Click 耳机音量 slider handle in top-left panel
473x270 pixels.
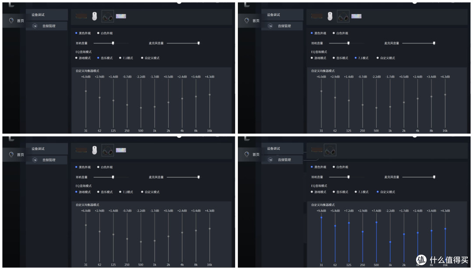point(113,43)
